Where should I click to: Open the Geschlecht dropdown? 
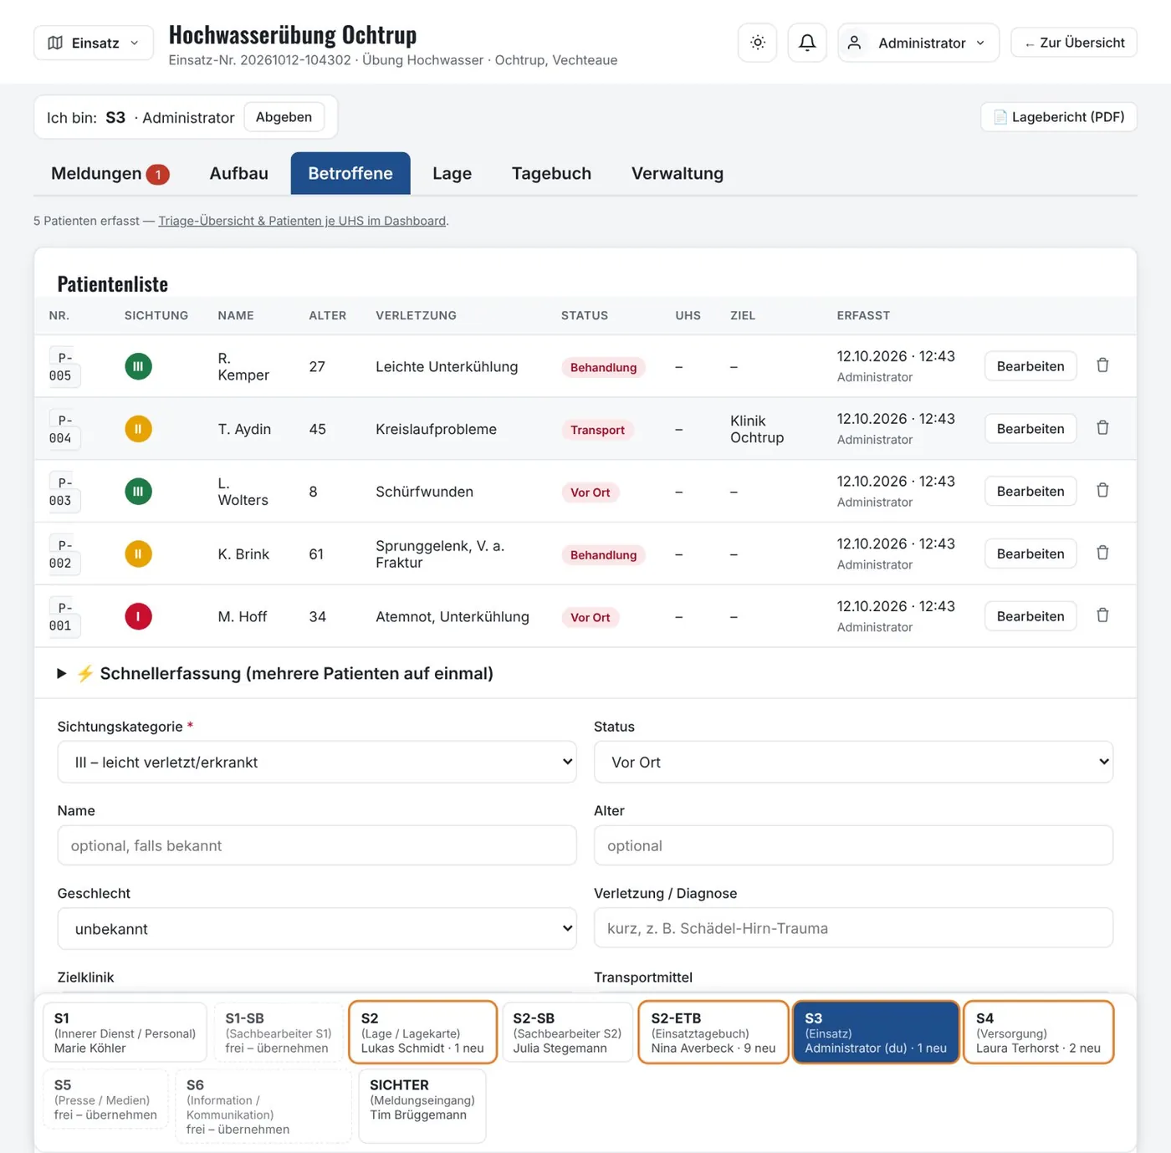[317, 928]
